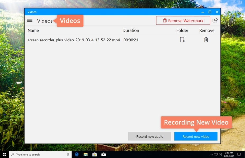Open the taskbar clock and date
Screen dimensions: 245x158
click(x=229, y=154)
